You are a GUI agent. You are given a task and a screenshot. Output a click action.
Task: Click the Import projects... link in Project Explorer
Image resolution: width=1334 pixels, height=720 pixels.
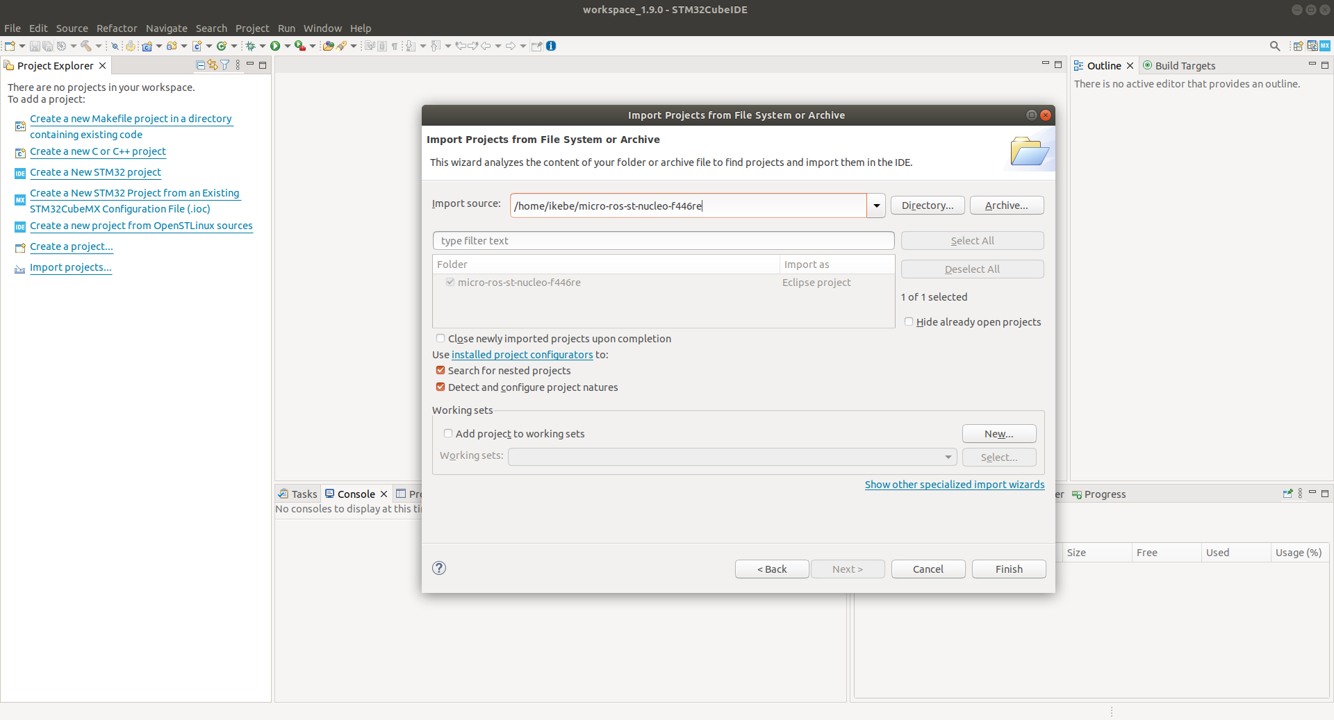71,267
